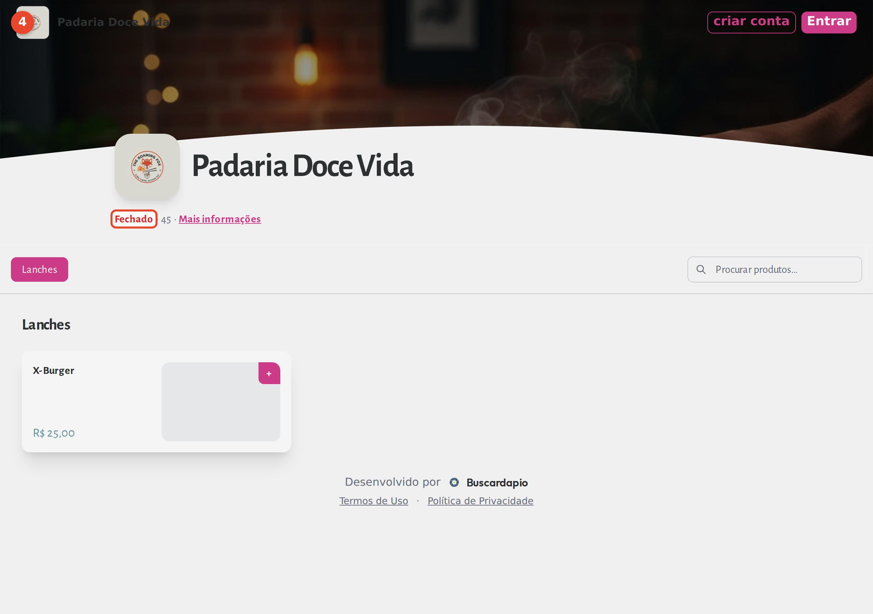Image resolution: width=873 pixels, height=614 pixels.
Task: Select the Lanches category tab
Action: [x=40, y=269]
